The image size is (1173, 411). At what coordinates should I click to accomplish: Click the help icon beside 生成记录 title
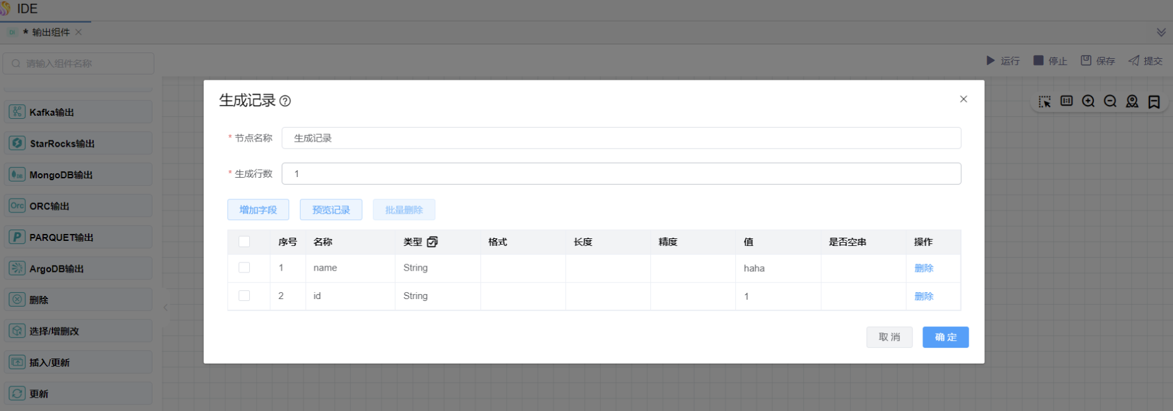(285, 101)
